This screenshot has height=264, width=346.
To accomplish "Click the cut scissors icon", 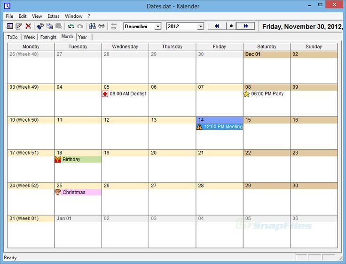I will [x=40, y=26].
